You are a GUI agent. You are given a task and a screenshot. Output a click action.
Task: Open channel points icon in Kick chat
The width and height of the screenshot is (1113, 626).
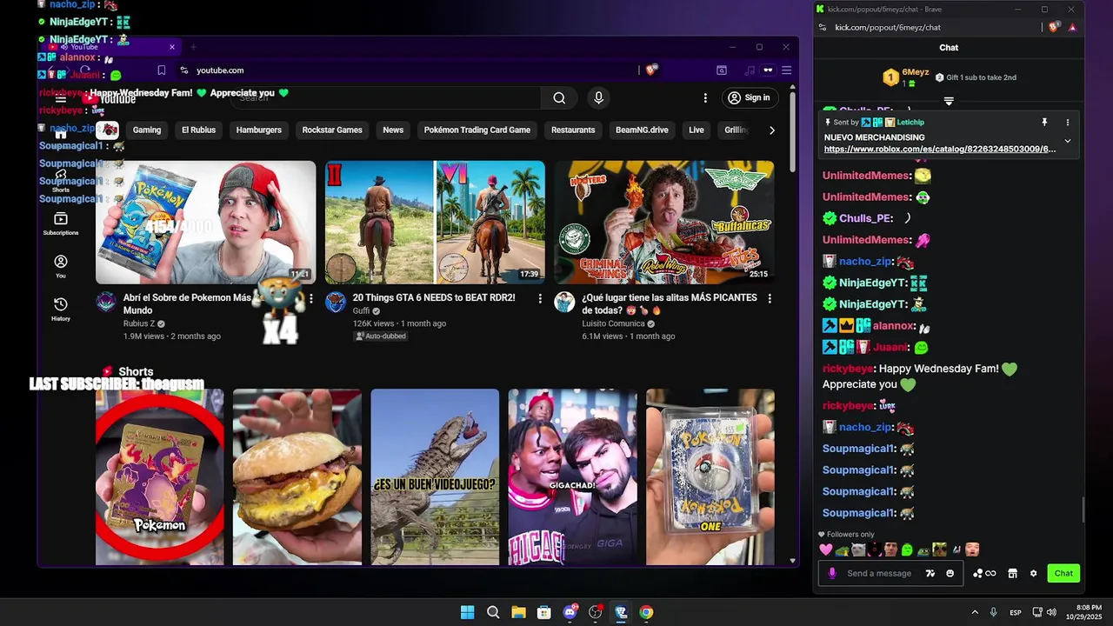click(x=984, y=573)
